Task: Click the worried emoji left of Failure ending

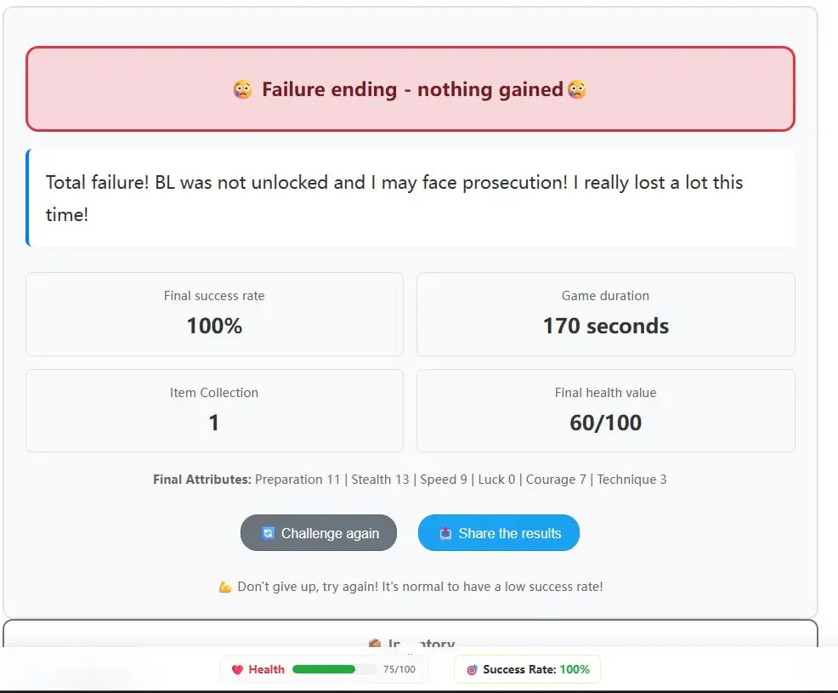Action: [242, 89]
